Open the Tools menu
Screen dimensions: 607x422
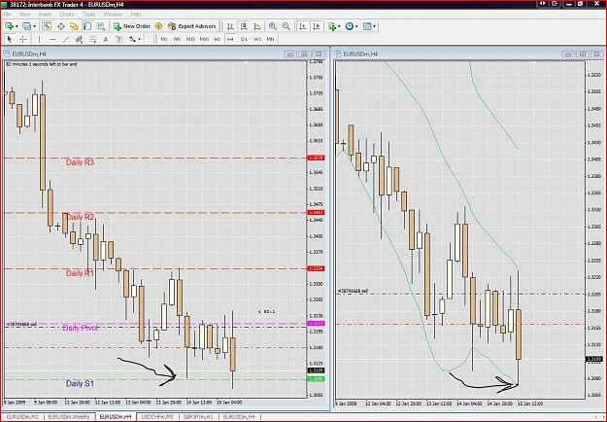[88, 15]
